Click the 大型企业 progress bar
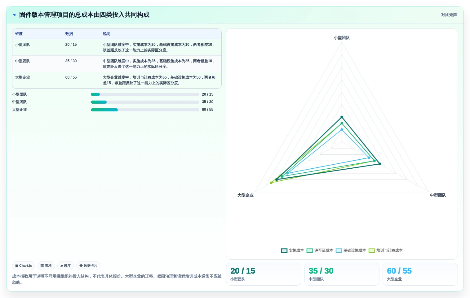This screenshot has height=298, width=470. point(145,110)
